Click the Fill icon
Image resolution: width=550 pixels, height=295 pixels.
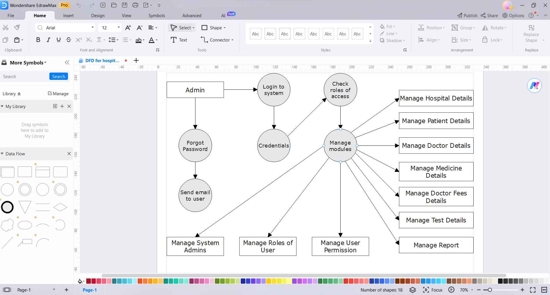[x=382, y=26]
